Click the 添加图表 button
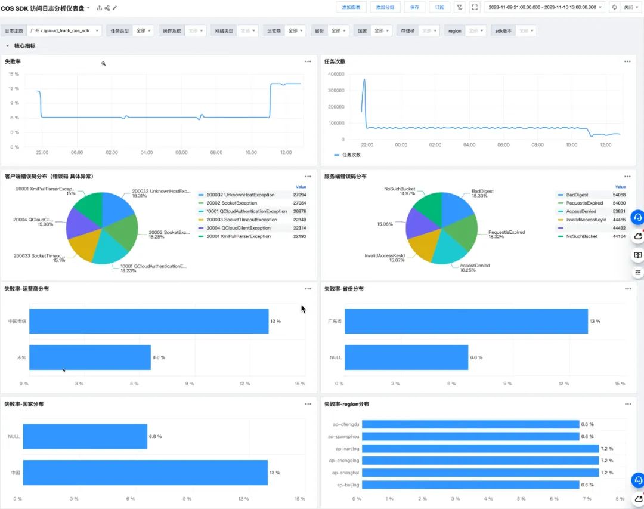 tap(351, 7)
